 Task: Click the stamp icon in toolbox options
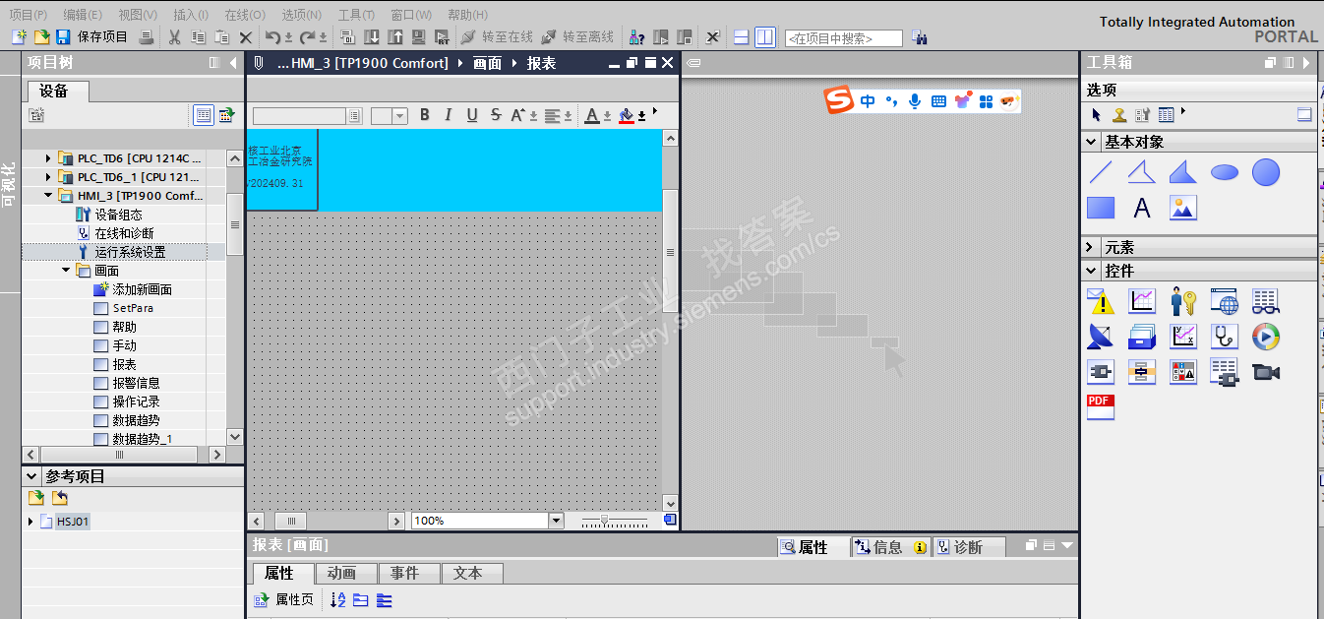(1119, 115)
